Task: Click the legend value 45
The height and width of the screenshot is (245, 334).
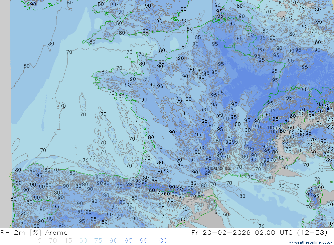Action: tap(68, 241)
